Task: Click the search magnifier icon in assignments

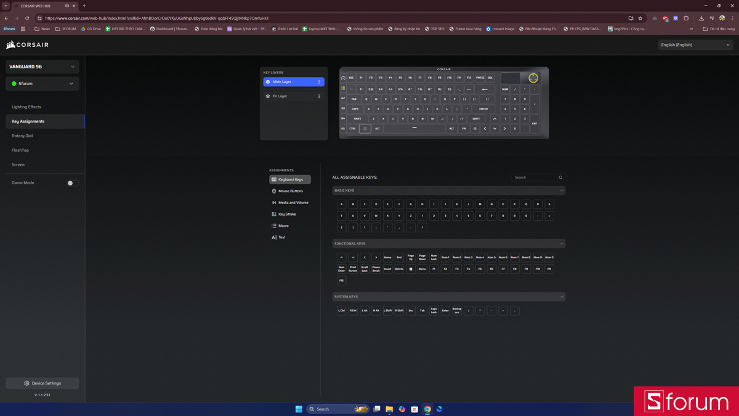Action: 560,177
